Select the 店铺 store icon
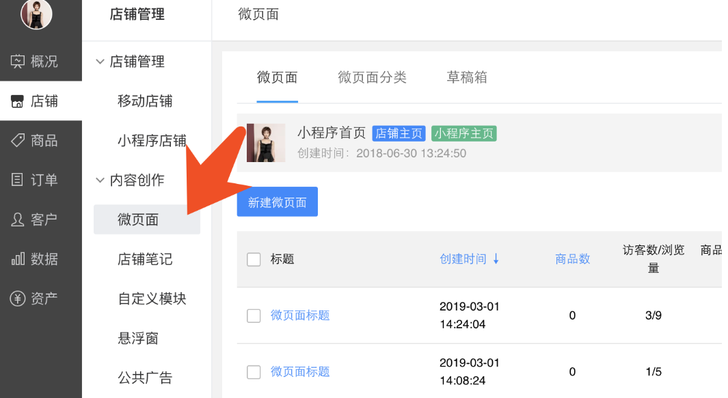Image resolution: width=728 pixels, height=398 pixels. (x=17, y=101)
